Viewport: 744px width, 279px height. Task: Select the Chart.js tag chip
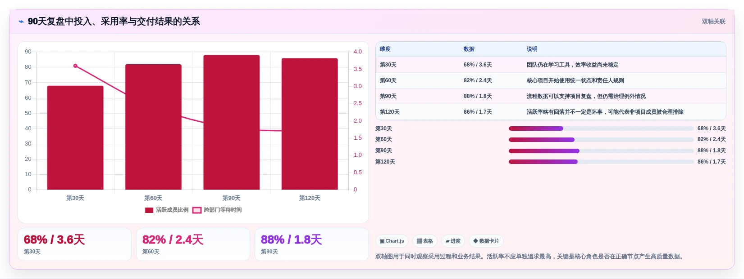tap(392, 241)
